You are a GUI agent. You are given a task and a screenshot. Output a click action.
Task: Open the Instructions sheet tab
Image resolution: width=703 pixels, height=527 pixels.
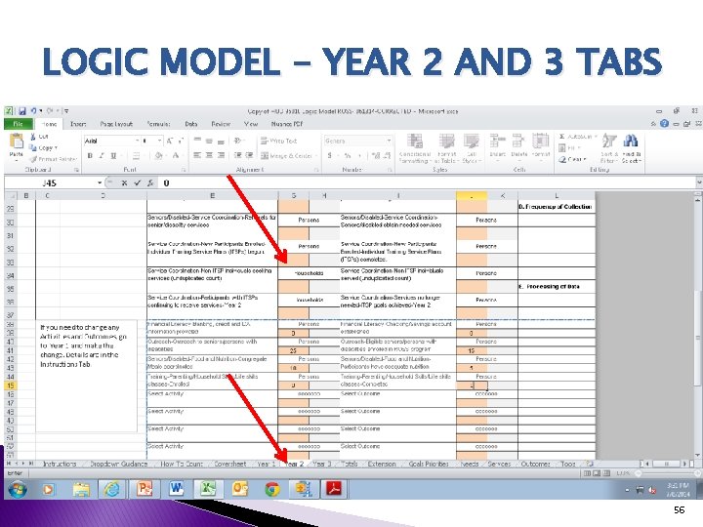click(x=60, y=464)
